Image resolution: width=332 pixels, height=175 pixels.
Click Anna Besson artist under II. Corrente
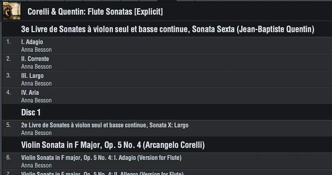(37, 67)
